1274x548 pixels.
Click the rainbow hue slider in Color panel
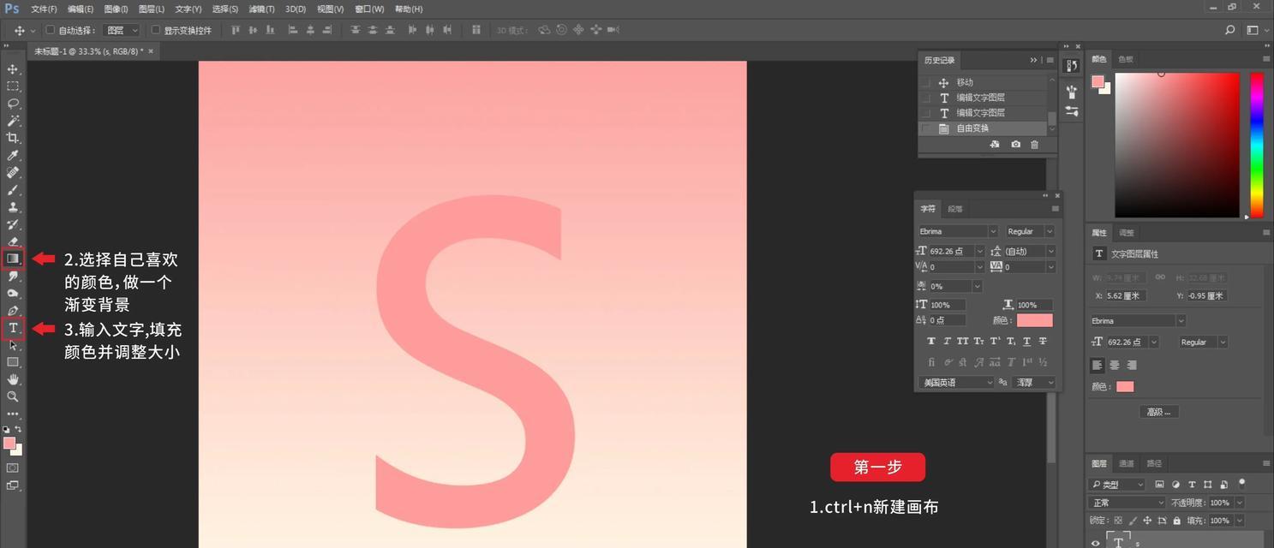(1257, 145)
